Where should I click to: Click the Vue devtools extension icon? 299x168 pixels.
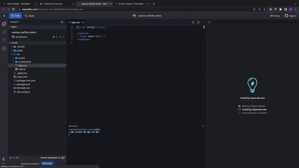click(x=276, y=9)
